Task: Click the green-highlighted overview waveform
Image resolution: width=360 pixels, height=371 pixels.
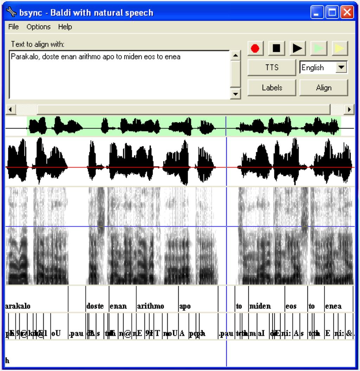Action: (184, 126)
